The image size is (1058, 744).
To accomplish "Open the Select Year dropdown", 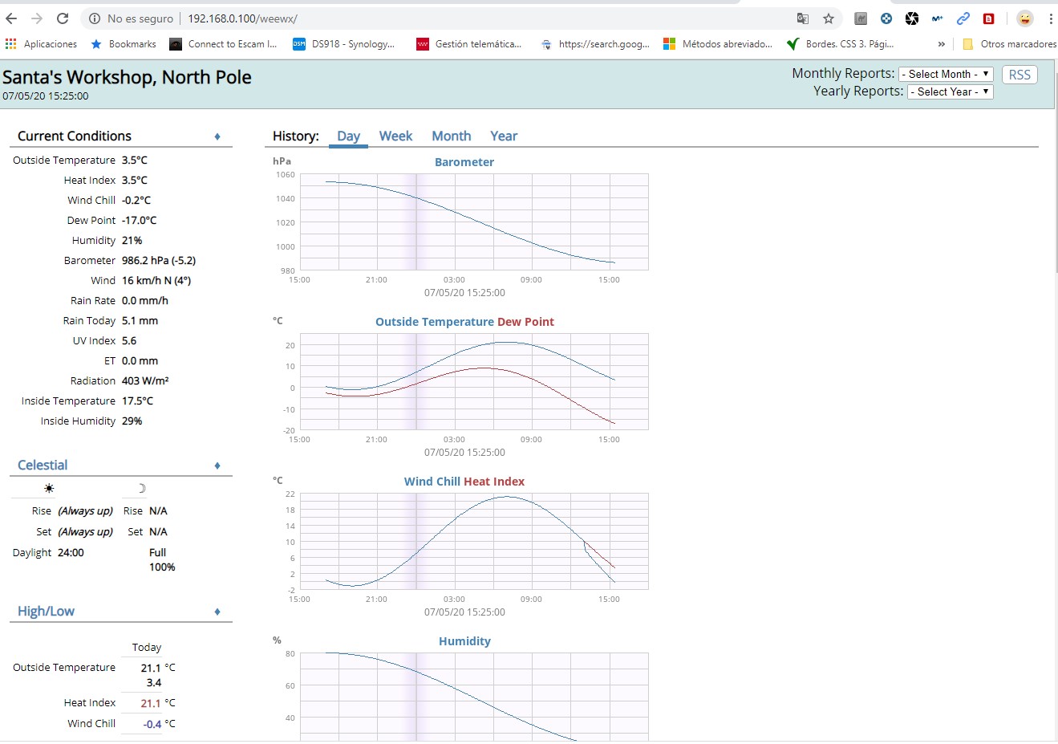I will 950,91.
